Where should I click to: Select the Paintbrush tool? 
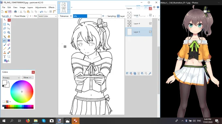(5, 44)
